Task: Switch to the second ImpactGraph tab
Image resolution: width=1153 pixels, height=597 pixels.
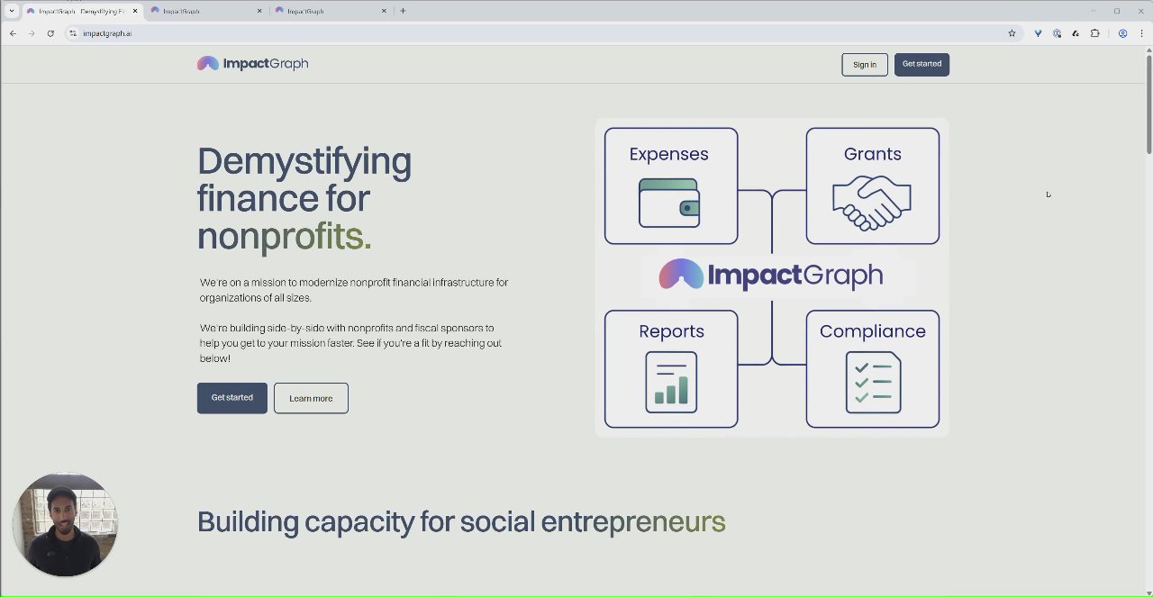Action: click(x=205, y=11)
